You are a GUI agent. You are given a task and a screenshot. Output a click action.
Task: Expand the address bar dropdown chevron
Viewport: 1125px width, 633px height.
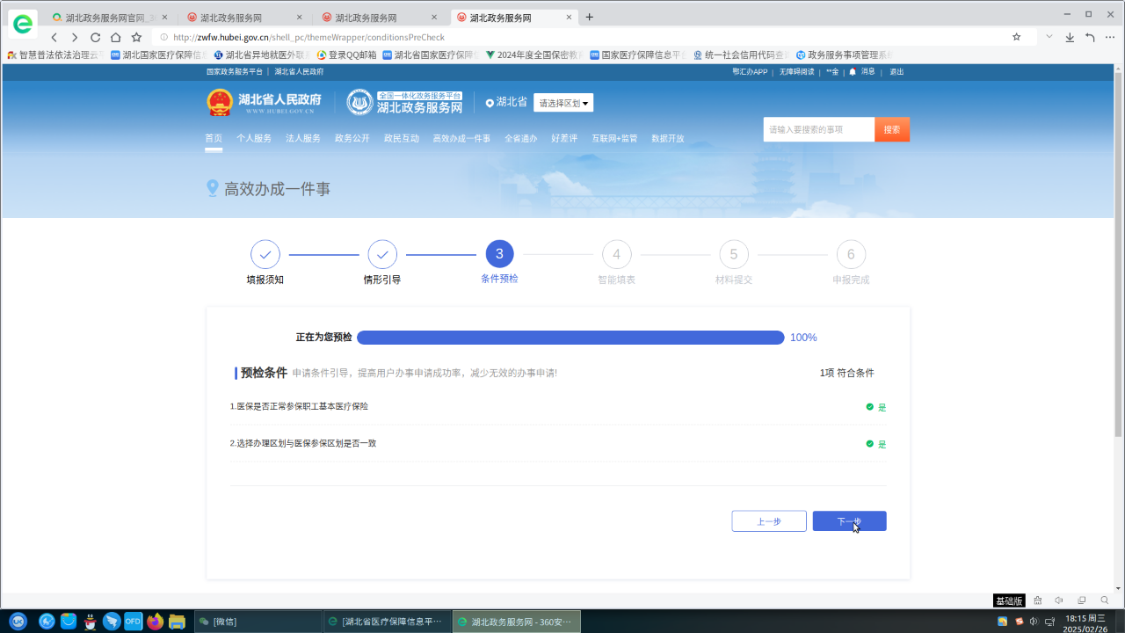1049,37
